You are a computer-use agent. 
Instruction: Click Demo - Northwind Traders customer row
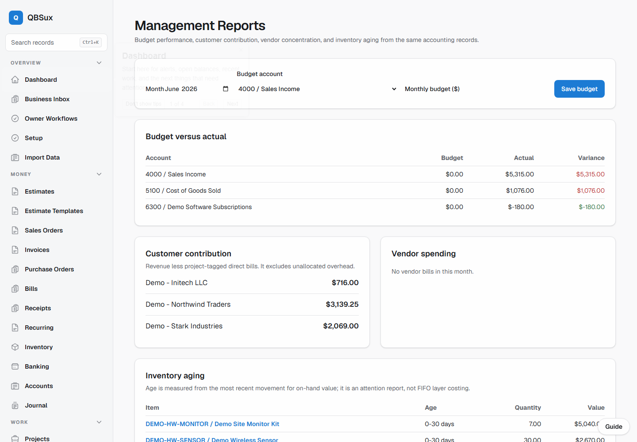[252, 305]
